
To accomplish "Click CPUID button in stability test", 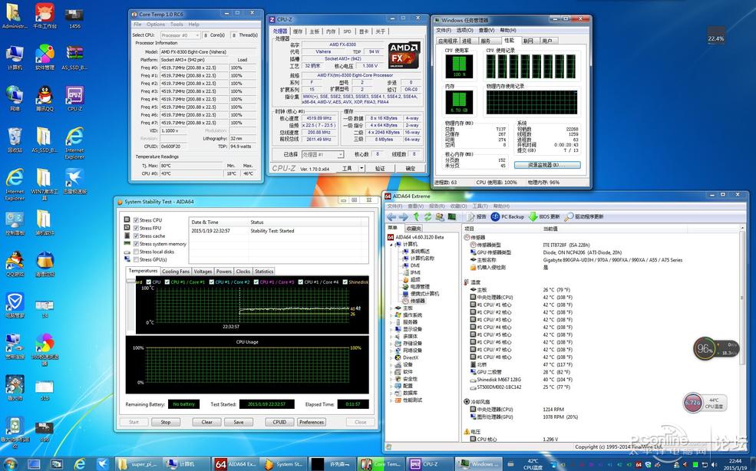I will (x=279, y=422).
